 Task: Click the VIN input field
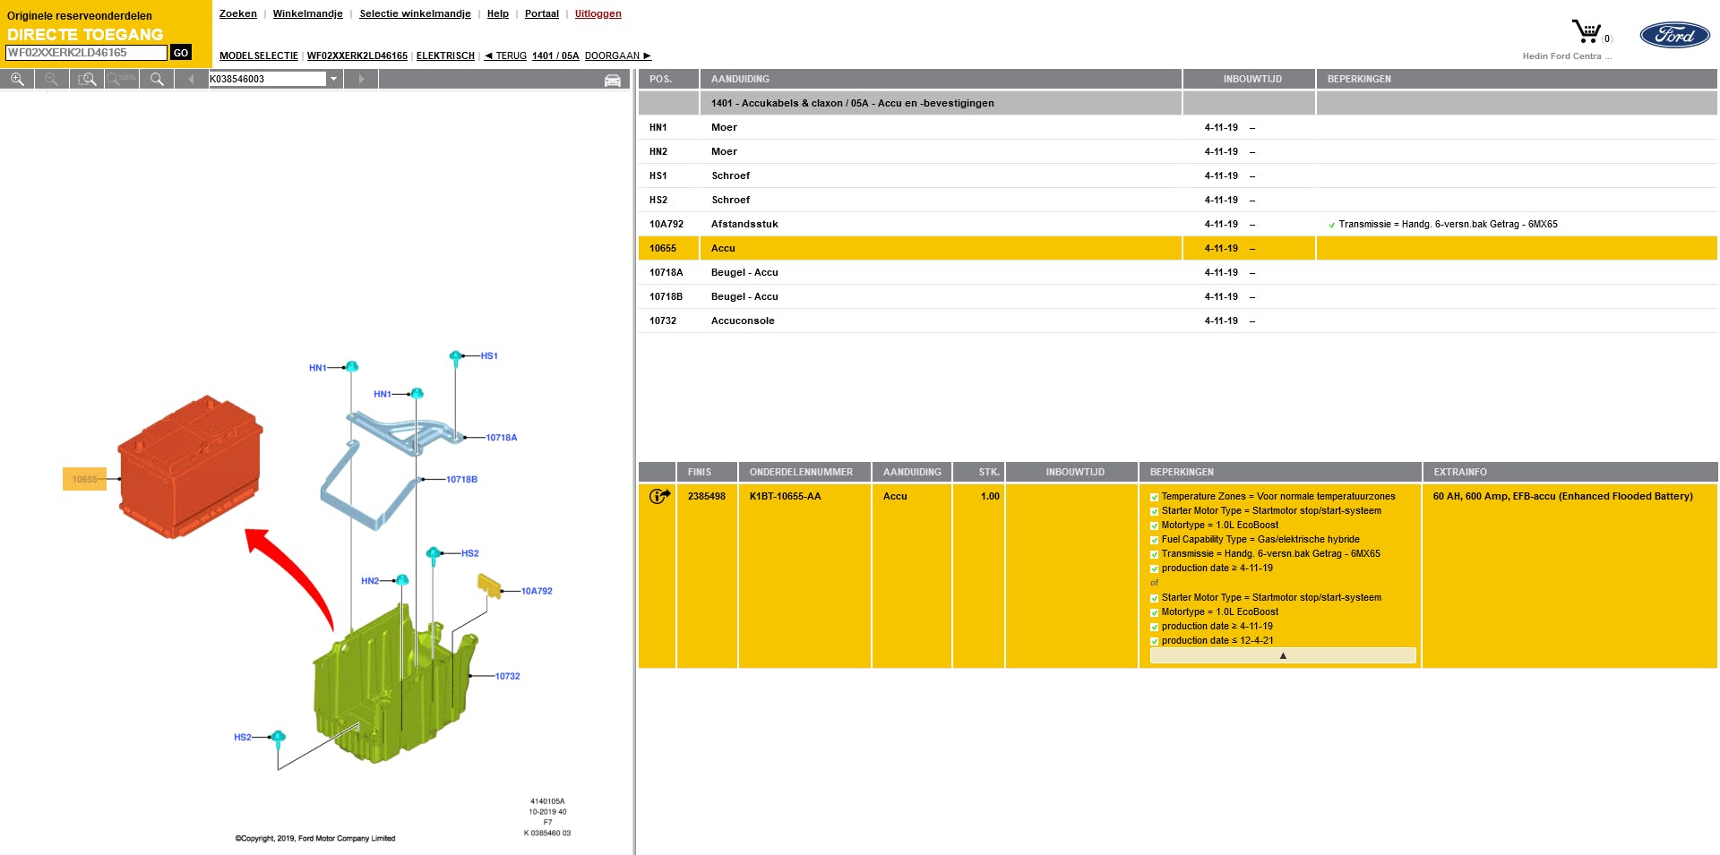pos(86,53)
